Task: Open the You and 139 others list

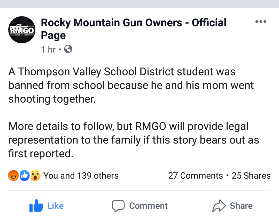Action: pos(81,176)
